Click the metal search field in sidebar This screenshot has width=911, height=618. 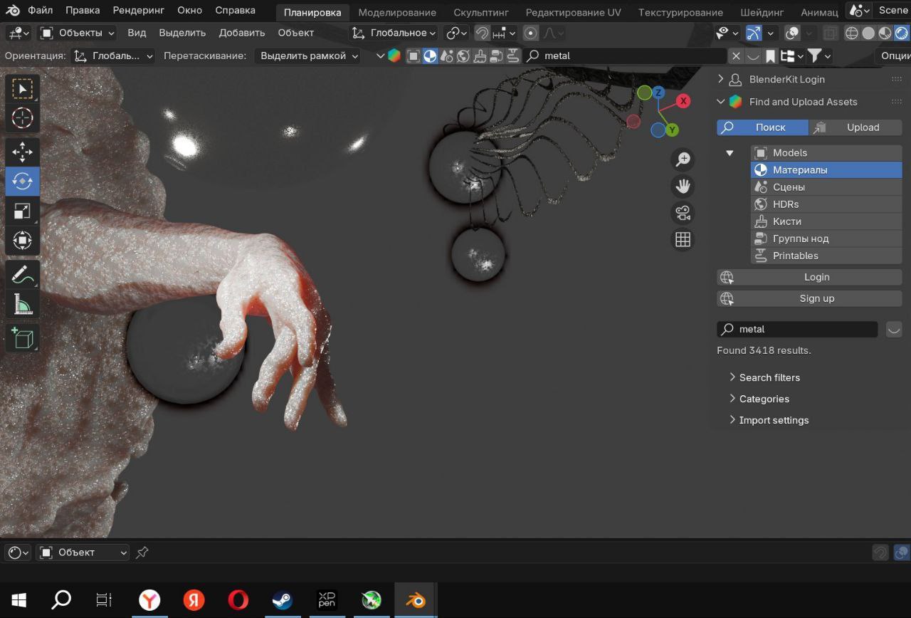[797, 329]
